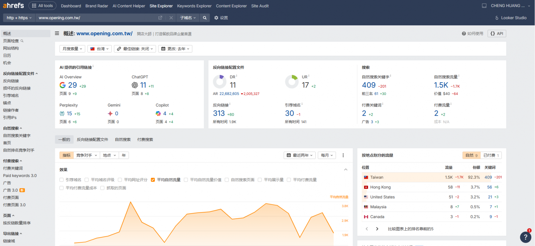This screenshot has width=535, height=246.
Task: Open the 更改: 去年 dropdown
Action: (x=175, y=49)
